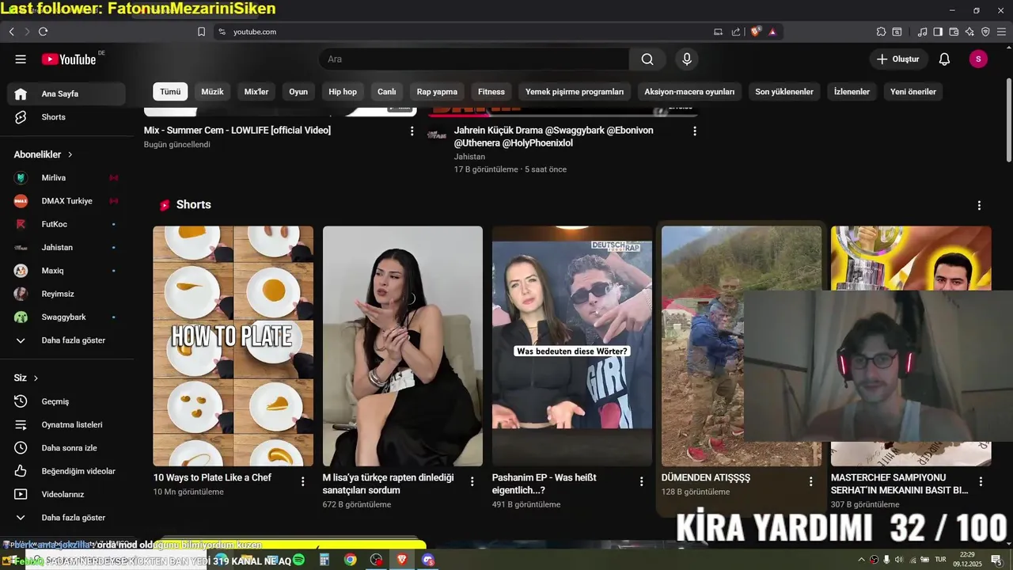Viewport: 1013px width, 570px height.
Task: Select the Hip hop filter chip
Action: click(x=343, y=92)
